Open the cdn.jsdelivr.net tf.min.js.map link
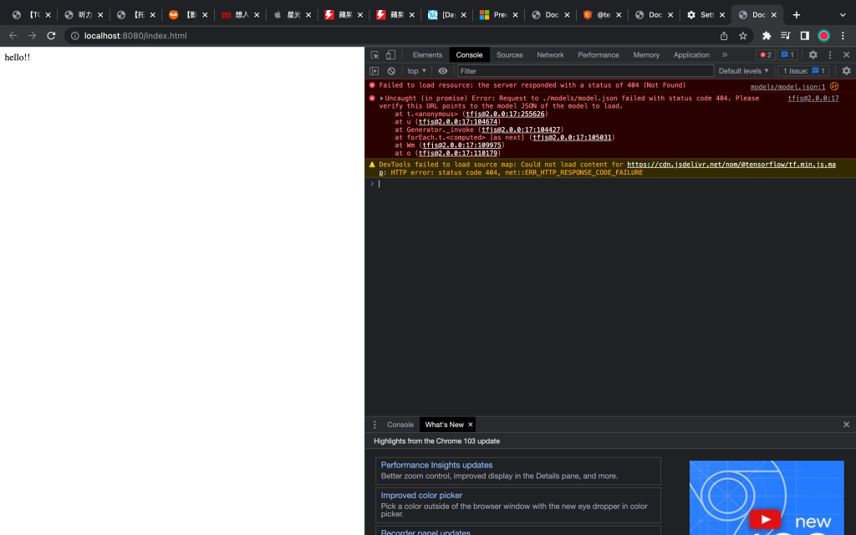Viewport: 856px width, 535px height. point(731,165)
